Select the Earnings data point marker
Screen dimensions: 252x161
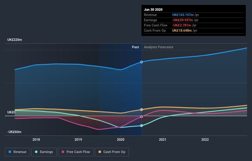(x=142, y=126)
